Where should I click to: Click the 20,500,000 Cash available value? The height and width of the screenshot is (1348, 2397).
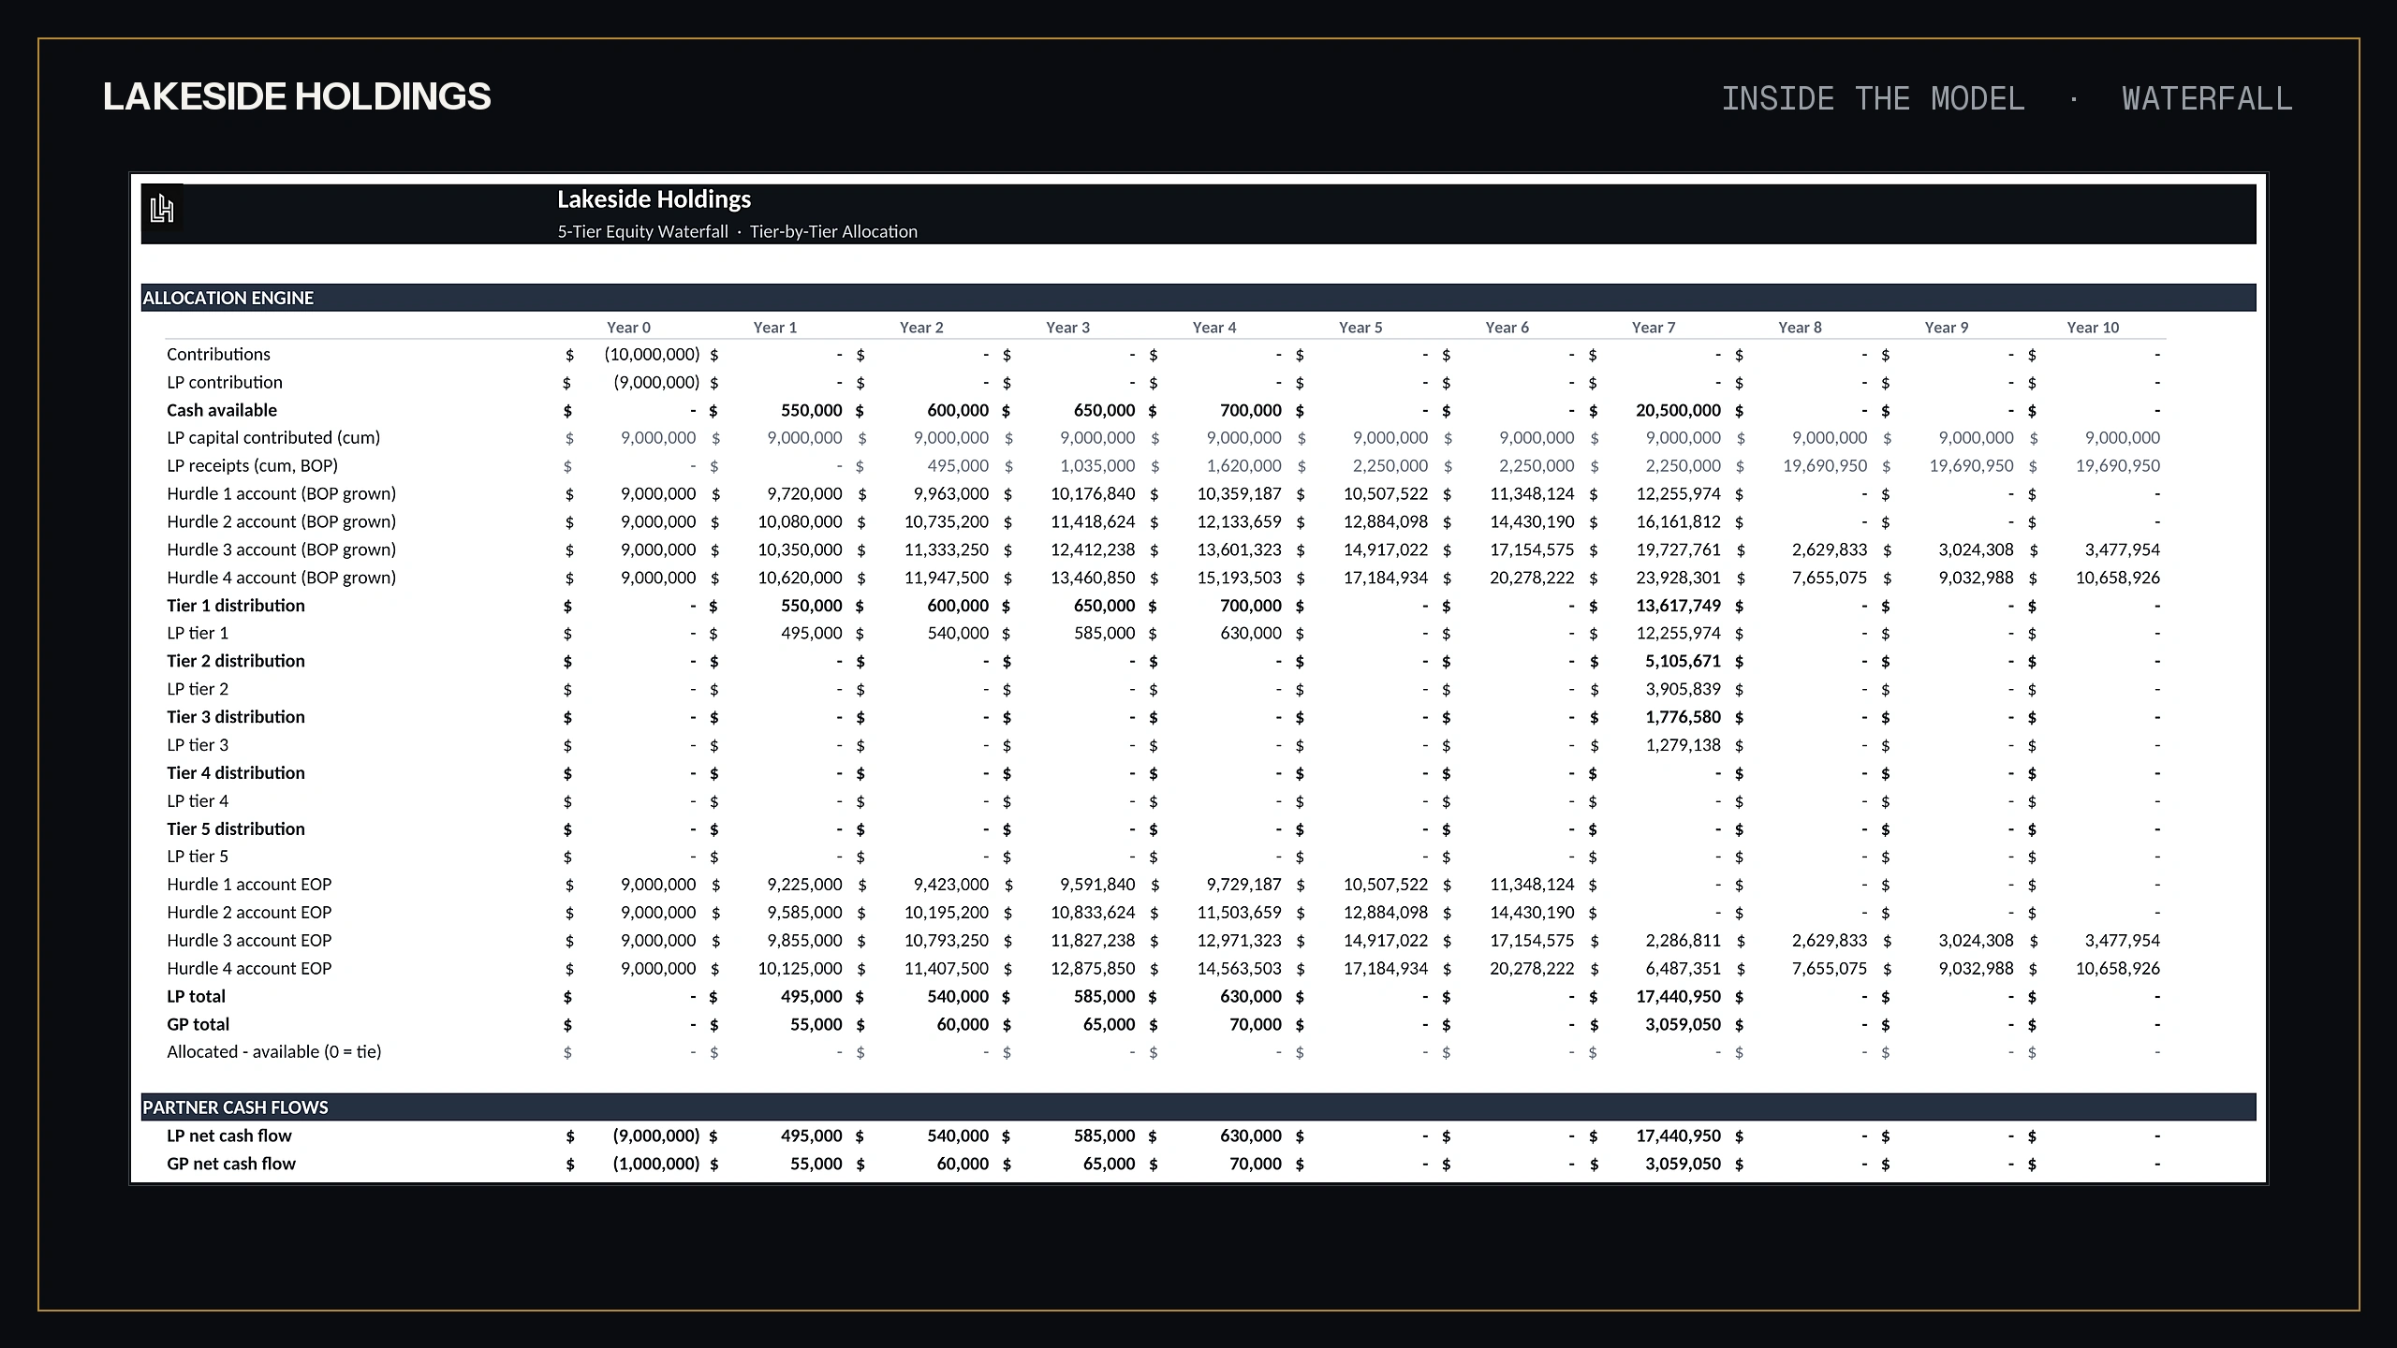point(1679,411)
